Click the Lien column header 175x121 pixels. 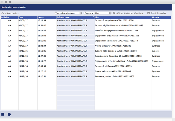tap(123, 17)
